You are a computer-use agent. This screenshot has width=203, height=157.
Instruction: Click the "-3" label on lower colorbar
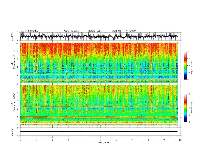click(189, 94)
